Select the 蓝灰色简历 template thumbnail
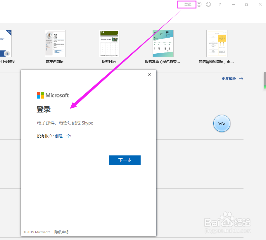Viewport: 266px width, 240px height. point(55,43)
